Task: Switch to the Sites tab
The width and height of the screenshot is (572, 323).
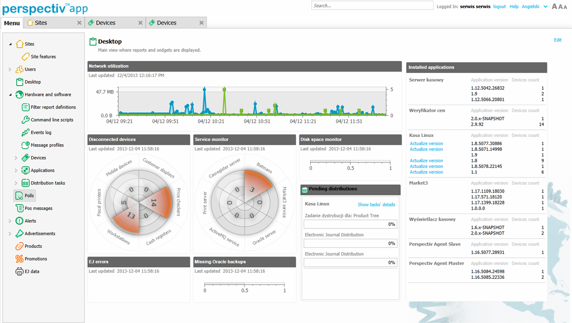Action: pyautogui.click(x=54, y=23)
